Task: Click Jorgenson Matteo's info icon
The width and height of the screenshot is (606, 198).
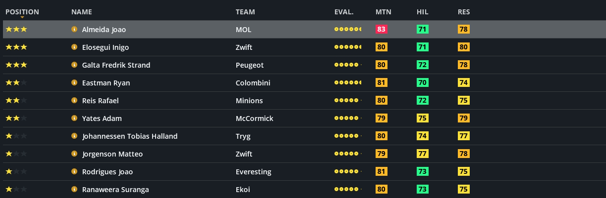Action: coord(74,154)
